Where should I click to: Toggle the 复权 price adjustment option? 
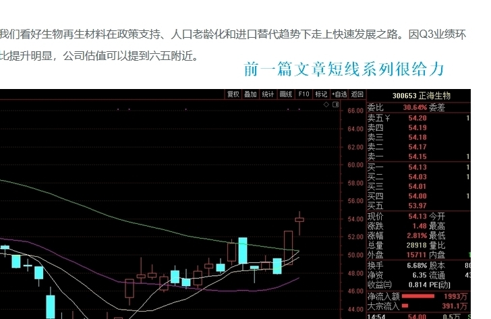click(233, 94)
